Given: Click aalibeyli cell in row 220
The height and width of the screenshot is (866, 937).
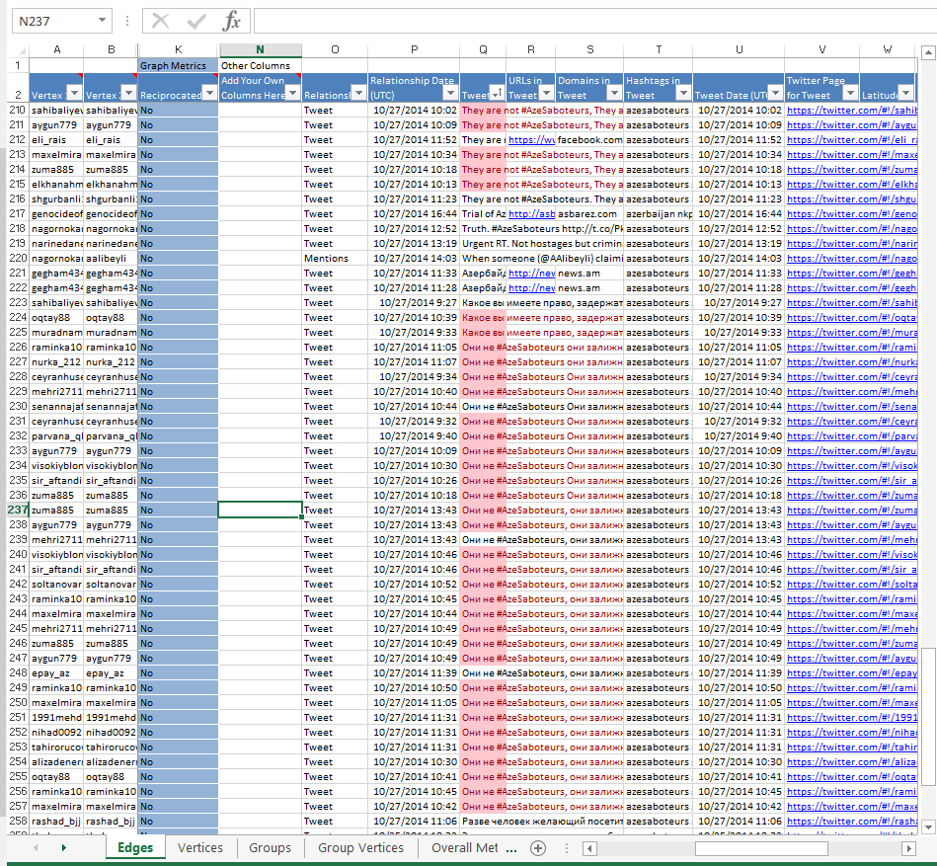Looking at the screenshot, I should (111, 258).
